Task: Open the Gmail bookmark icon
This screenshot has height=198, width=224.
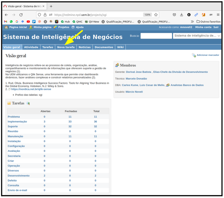Action: point(5,22)
